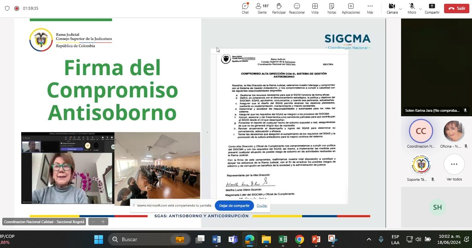Switch ESP LAA keyboard language
This screenshot has height=248, width=472.
pos(395,239)
